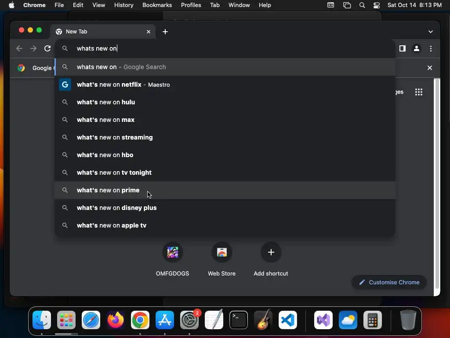Select suggestion what's new on netflix
450x338 pixels.
pos(225,84)
